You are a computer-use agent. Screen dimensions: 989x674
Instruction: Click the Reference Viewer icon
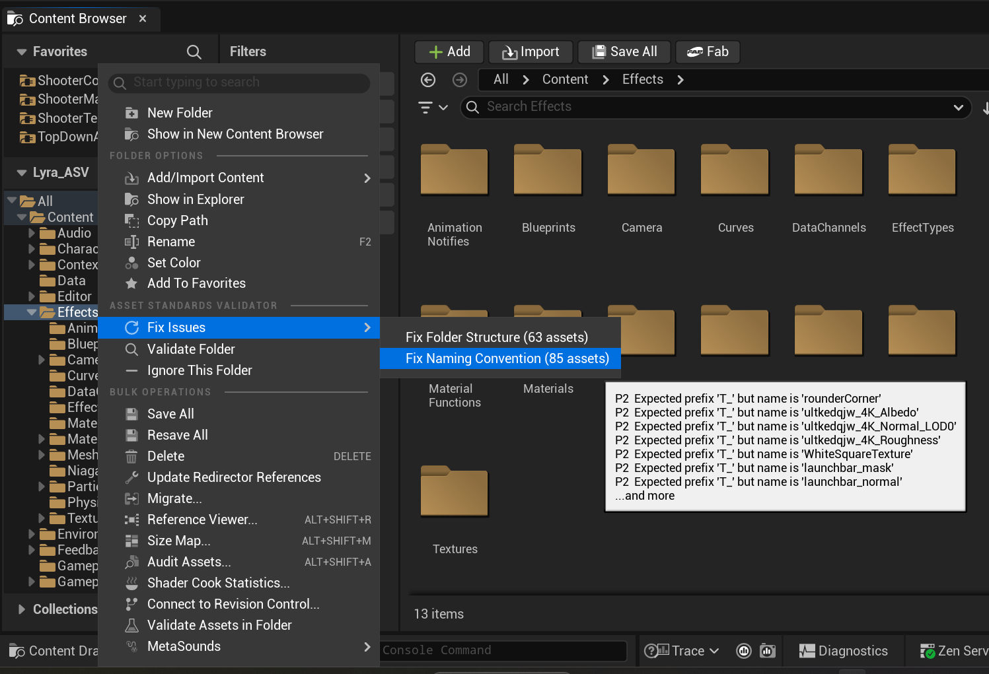[131, 520]
